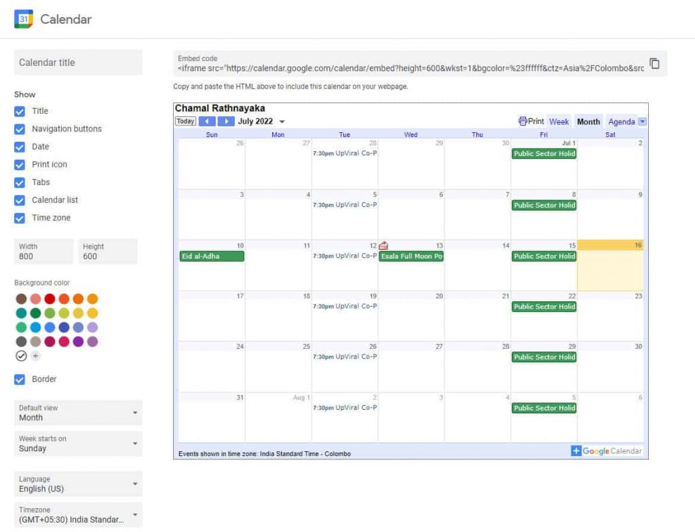Open the Language dropdown
695x532 pixels.
(x=78, y=484)
